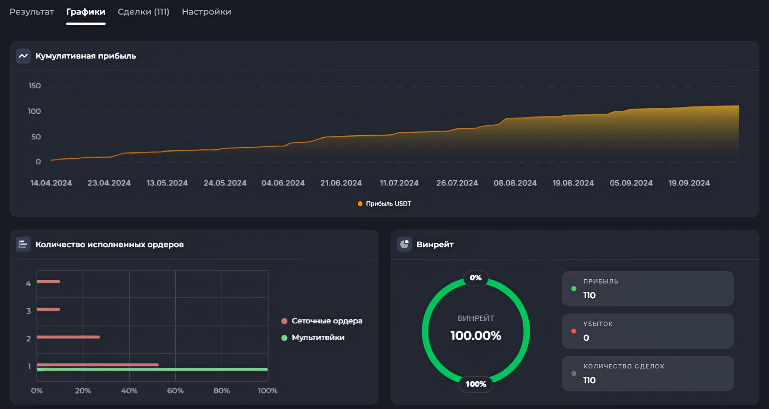Click the executed orders bar chart icon

point(23,244)
